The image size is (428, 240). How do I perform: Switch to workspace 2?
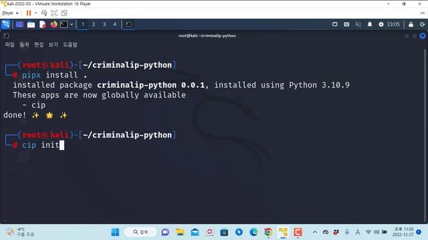pos(94,25)
